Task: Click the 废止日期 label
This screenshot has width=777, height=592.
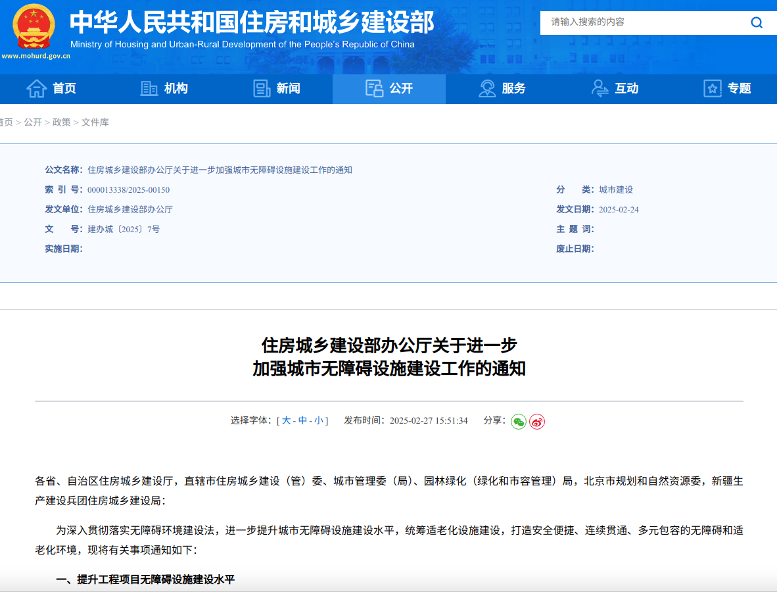Action: point(575,249)
